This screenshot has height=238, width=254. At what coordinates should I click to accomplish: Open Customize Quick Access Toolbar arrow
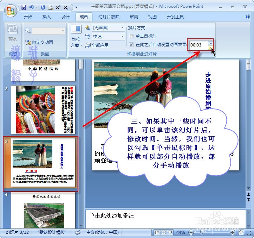[x=76, y=7]
